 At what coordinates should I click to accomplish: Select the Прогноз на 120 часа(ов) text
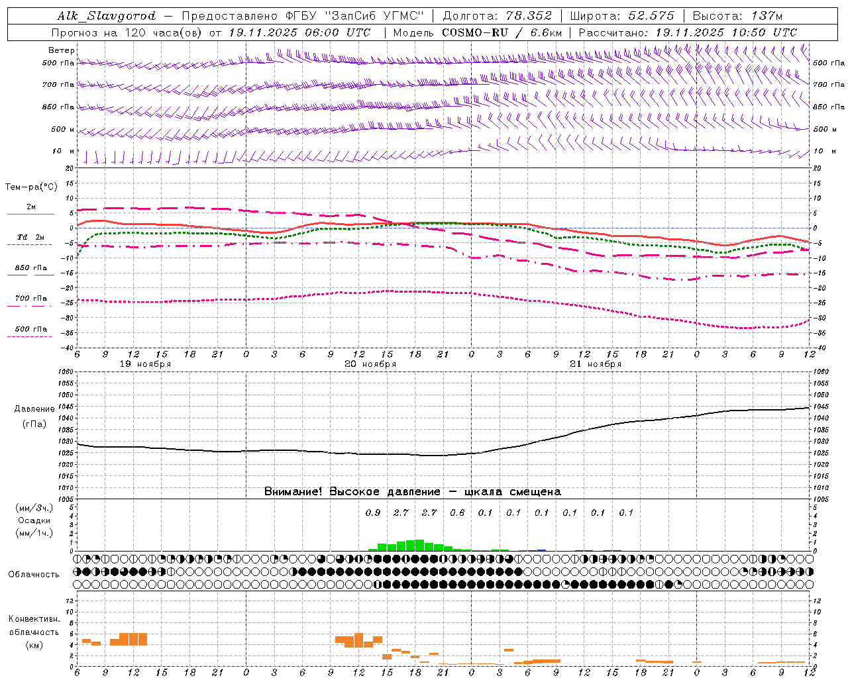pyautogui.click(x=127, y=32)
